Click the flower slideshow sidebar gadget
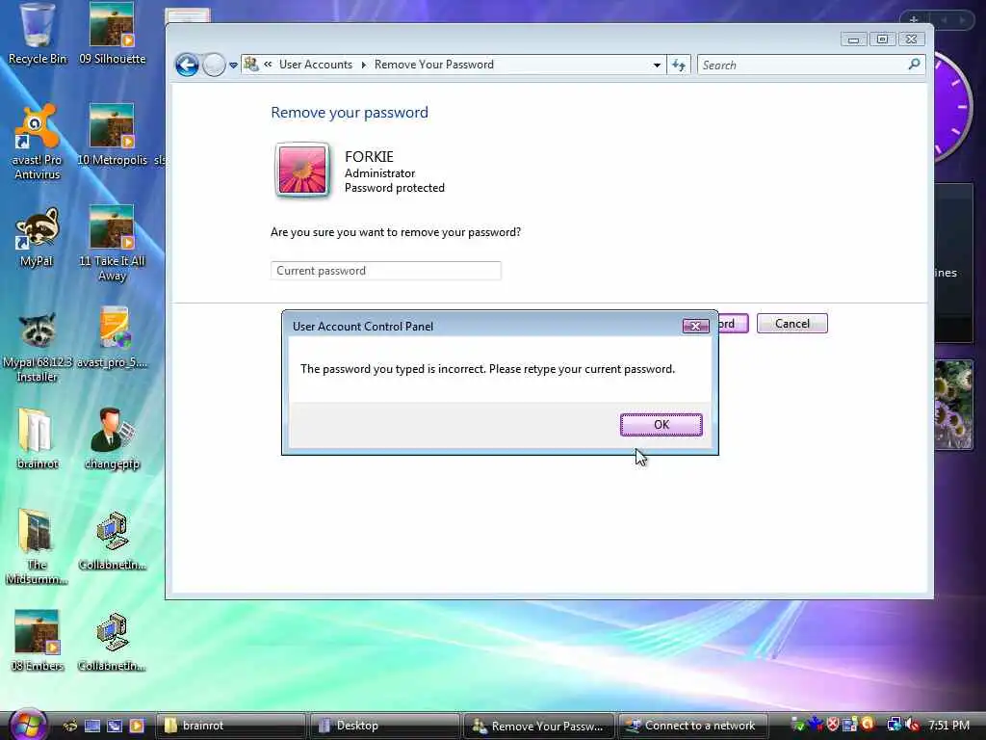986x740 pixels. pyautogui.click(x=952, y=405)
